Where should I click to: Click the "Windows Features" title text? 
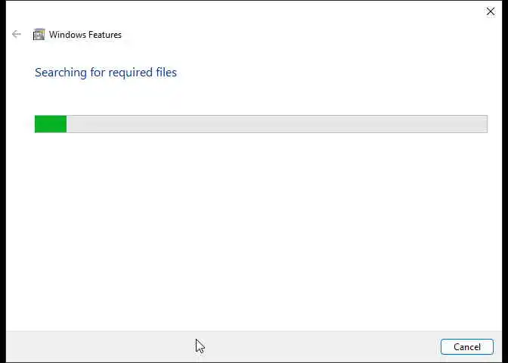[85, 35]
